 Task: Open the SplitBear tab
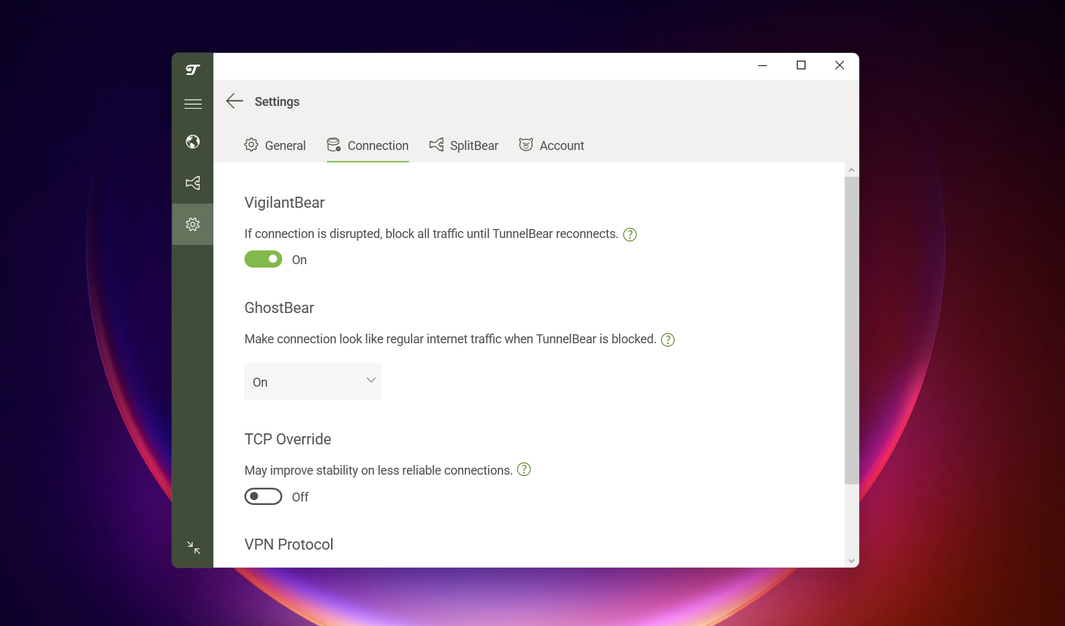(464, 145)
